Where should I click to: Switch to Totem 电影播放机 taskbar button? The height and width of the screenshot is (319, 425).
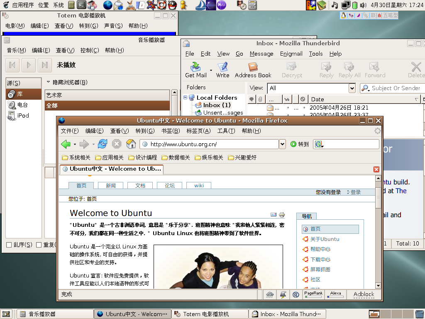(210, 314)
